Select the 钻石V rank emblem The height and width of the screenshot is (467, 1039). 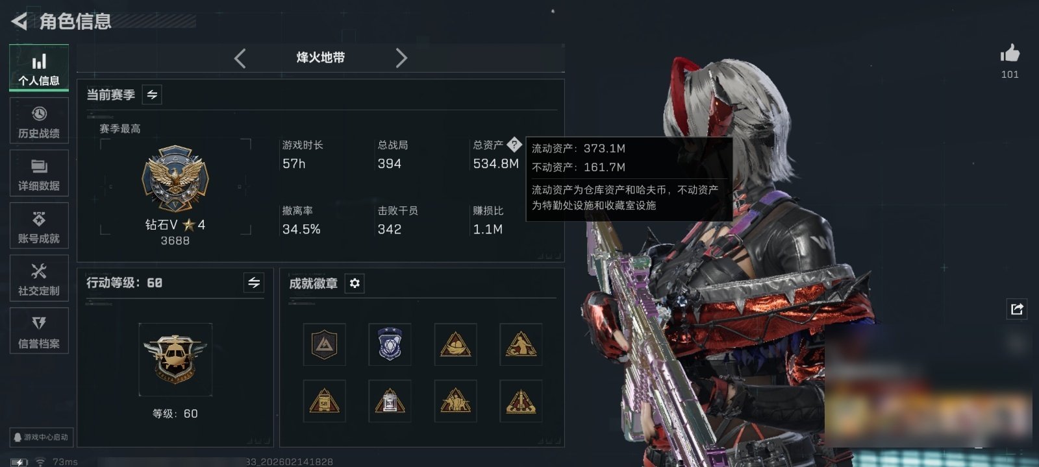175,179
